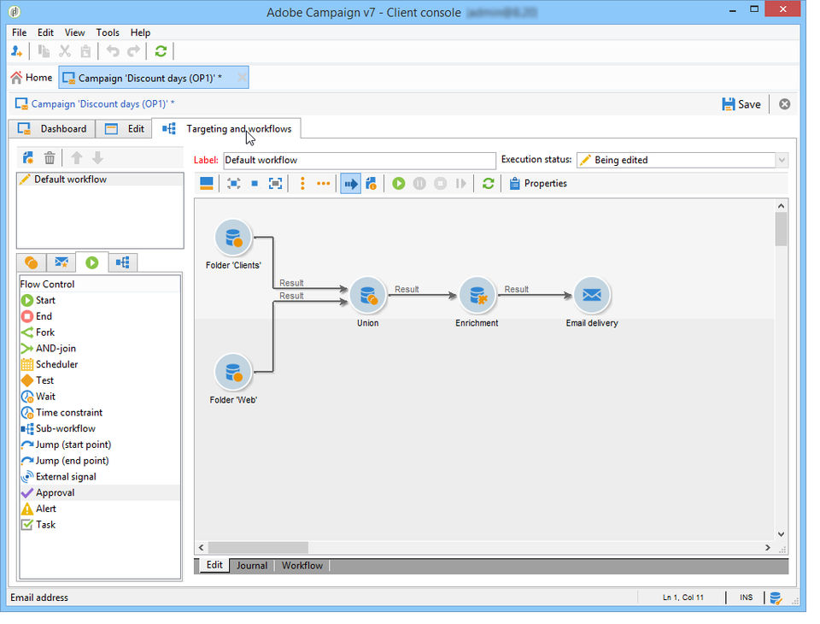820x624 pixels.
Task: Add a new workflow with the create icon
Action: (x=28, y=157)
